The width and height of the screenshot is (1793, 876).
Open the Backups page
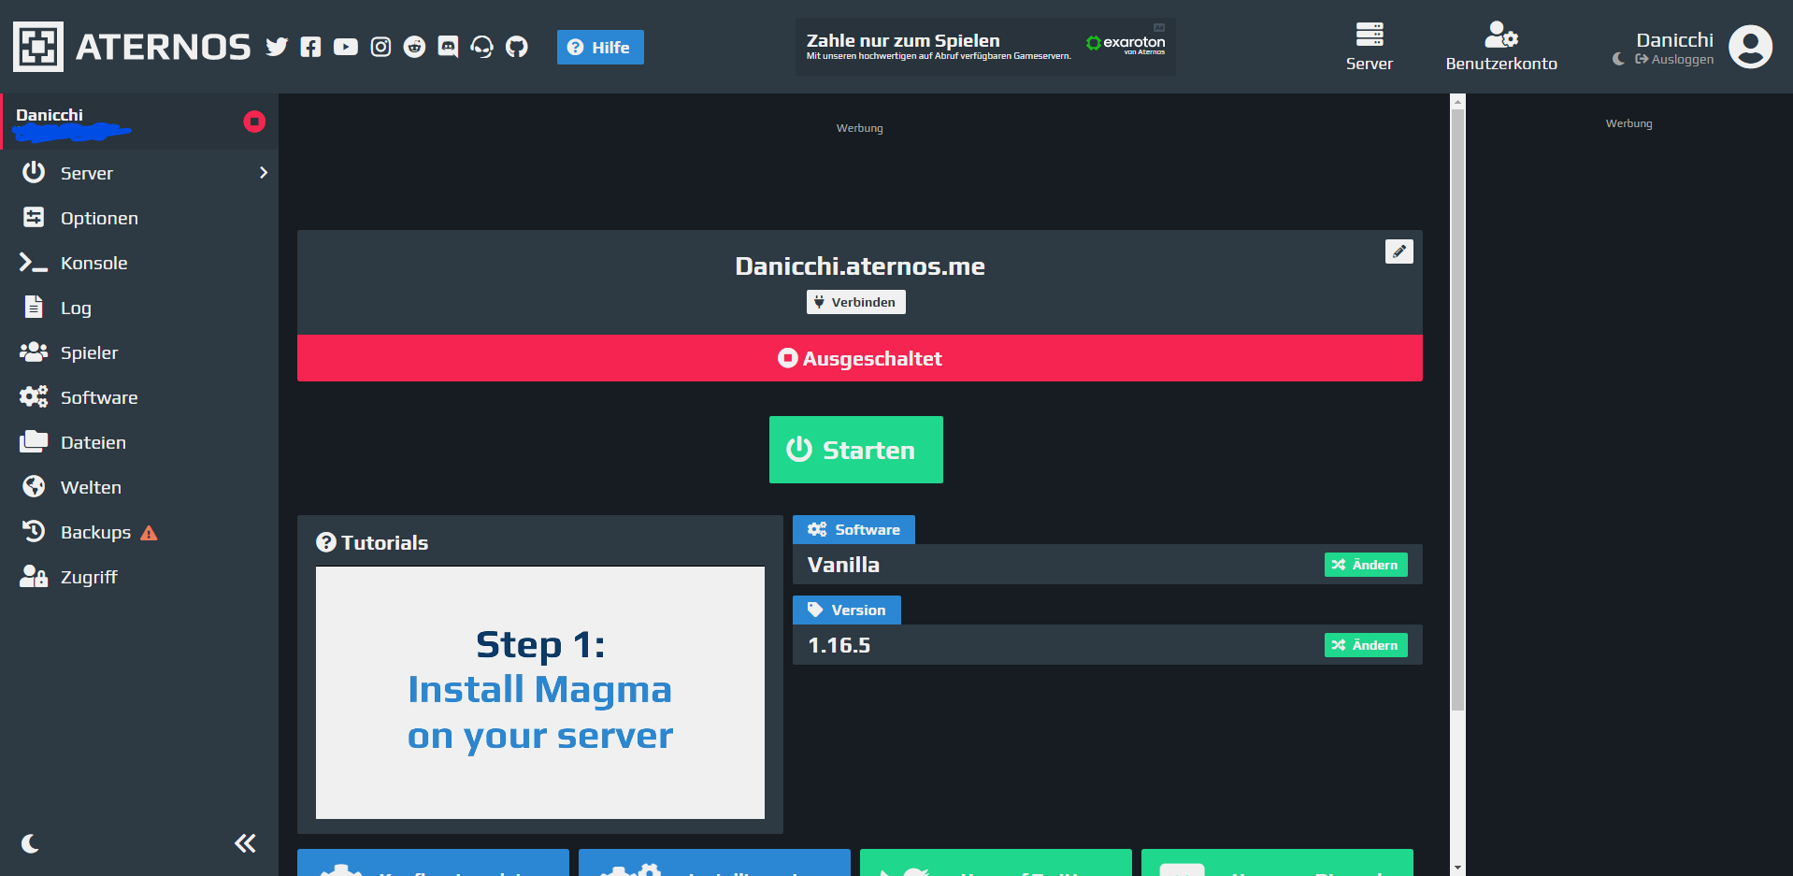(x=139, y=532)
